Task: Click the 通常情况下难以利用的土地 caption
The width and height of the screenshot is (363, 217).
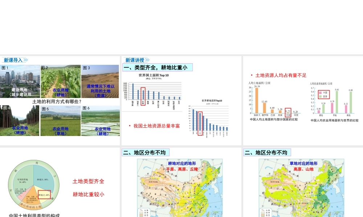Action: [x=101, y=91]
